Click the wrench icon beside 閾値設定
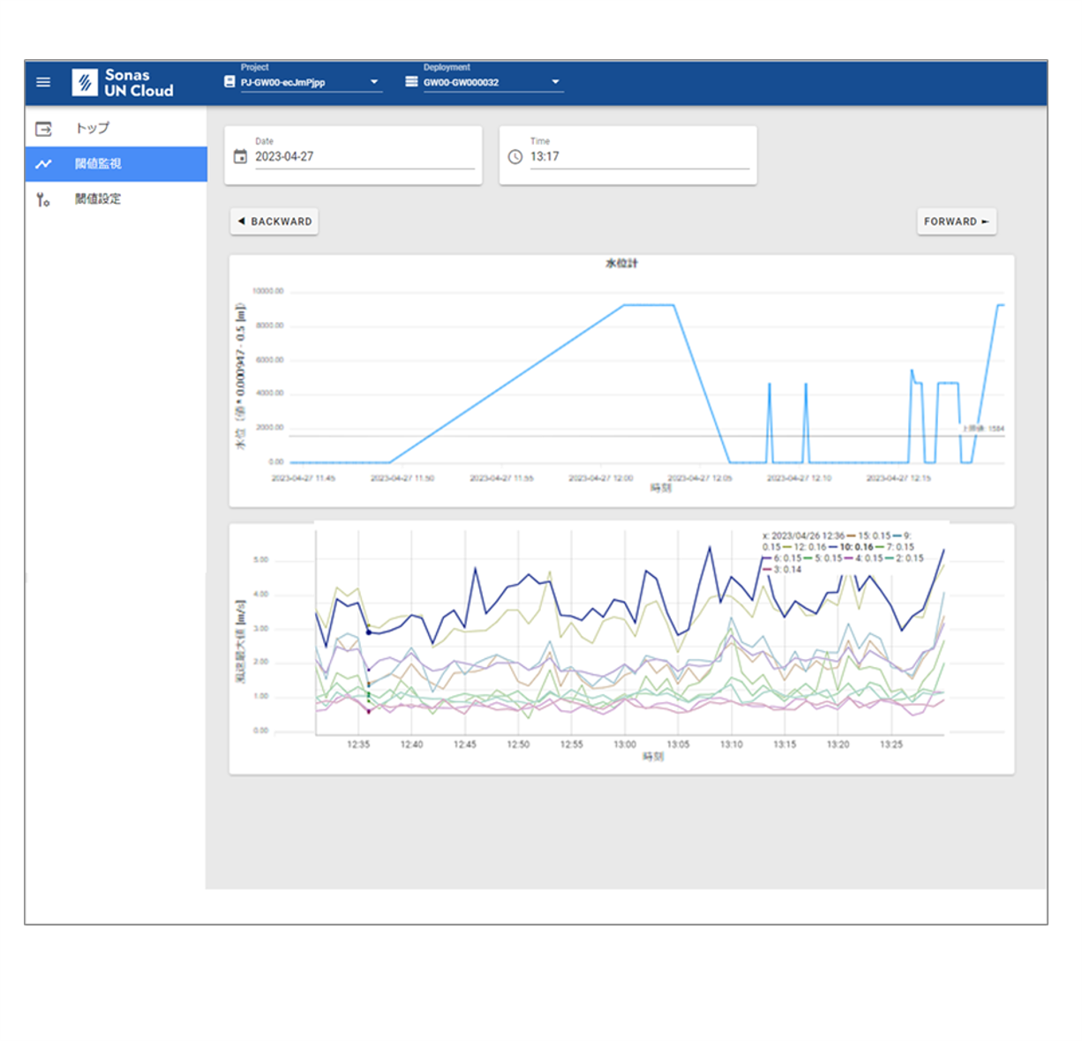 pos(43,199)
